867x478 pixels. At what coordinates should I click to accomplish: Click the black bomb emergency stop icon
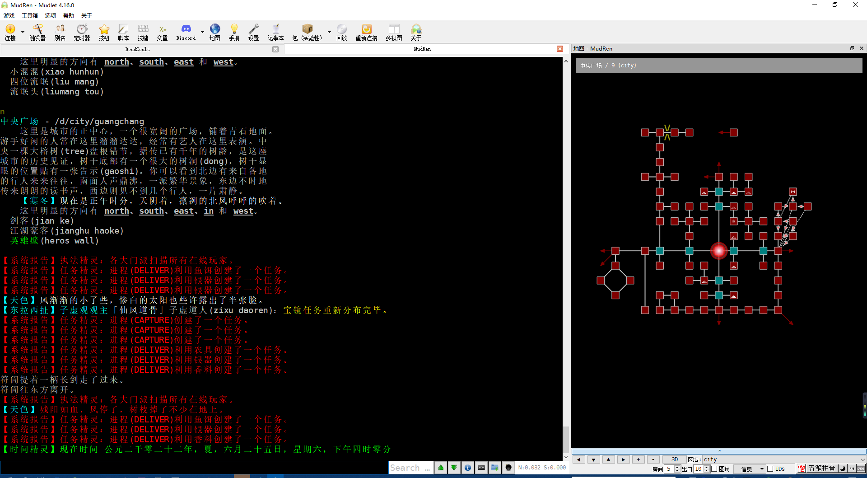click(508, 468)
